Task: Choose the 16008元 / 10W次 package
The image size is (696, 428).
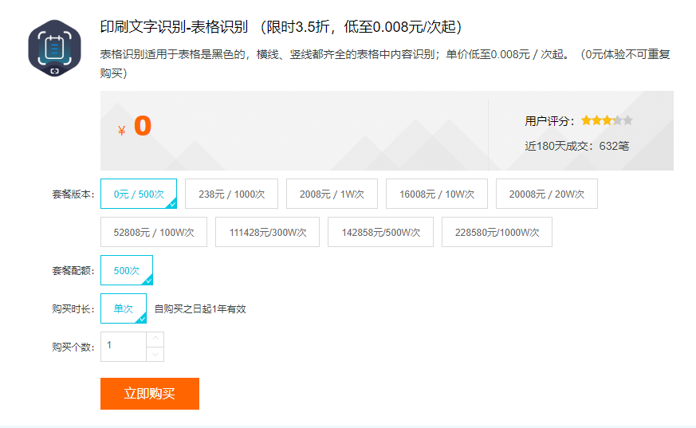Action: coord(437,194)
